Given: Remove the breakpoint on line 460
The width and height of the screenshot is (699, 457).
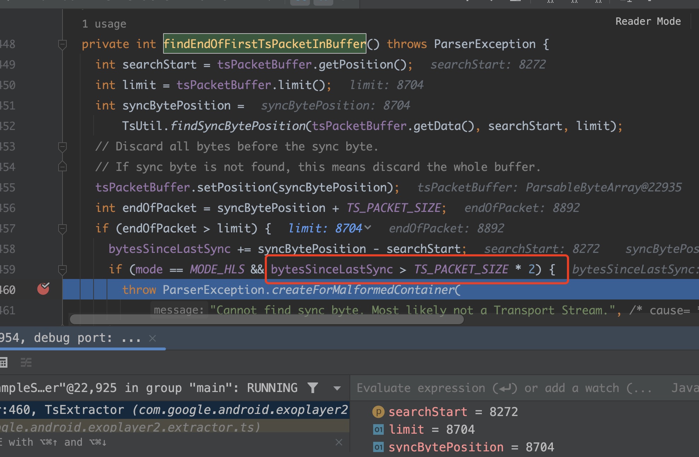Looking at the screenshot, I should (x=43, y=289).
